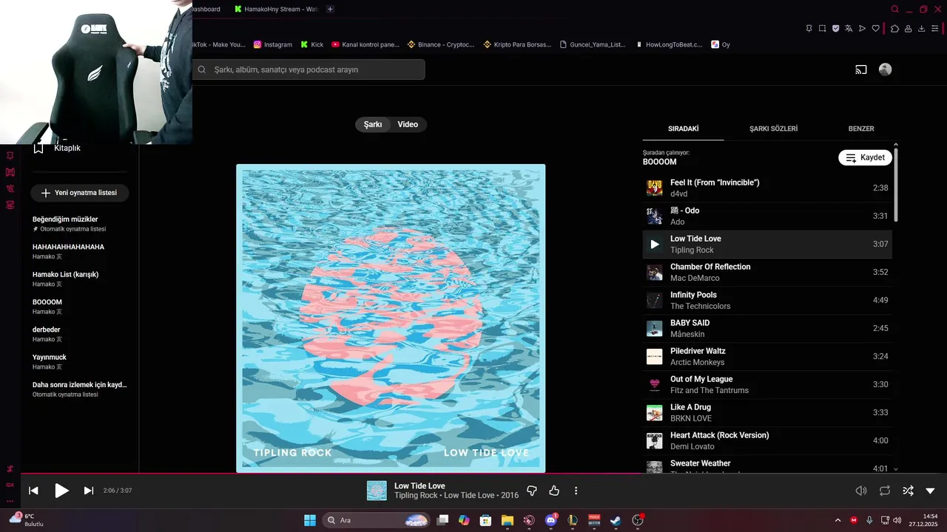Play Piledriver Waltz by Arctic Monkeys
Image resolution: width=947 pixels, height=532 pixels.
click(767, 356)
